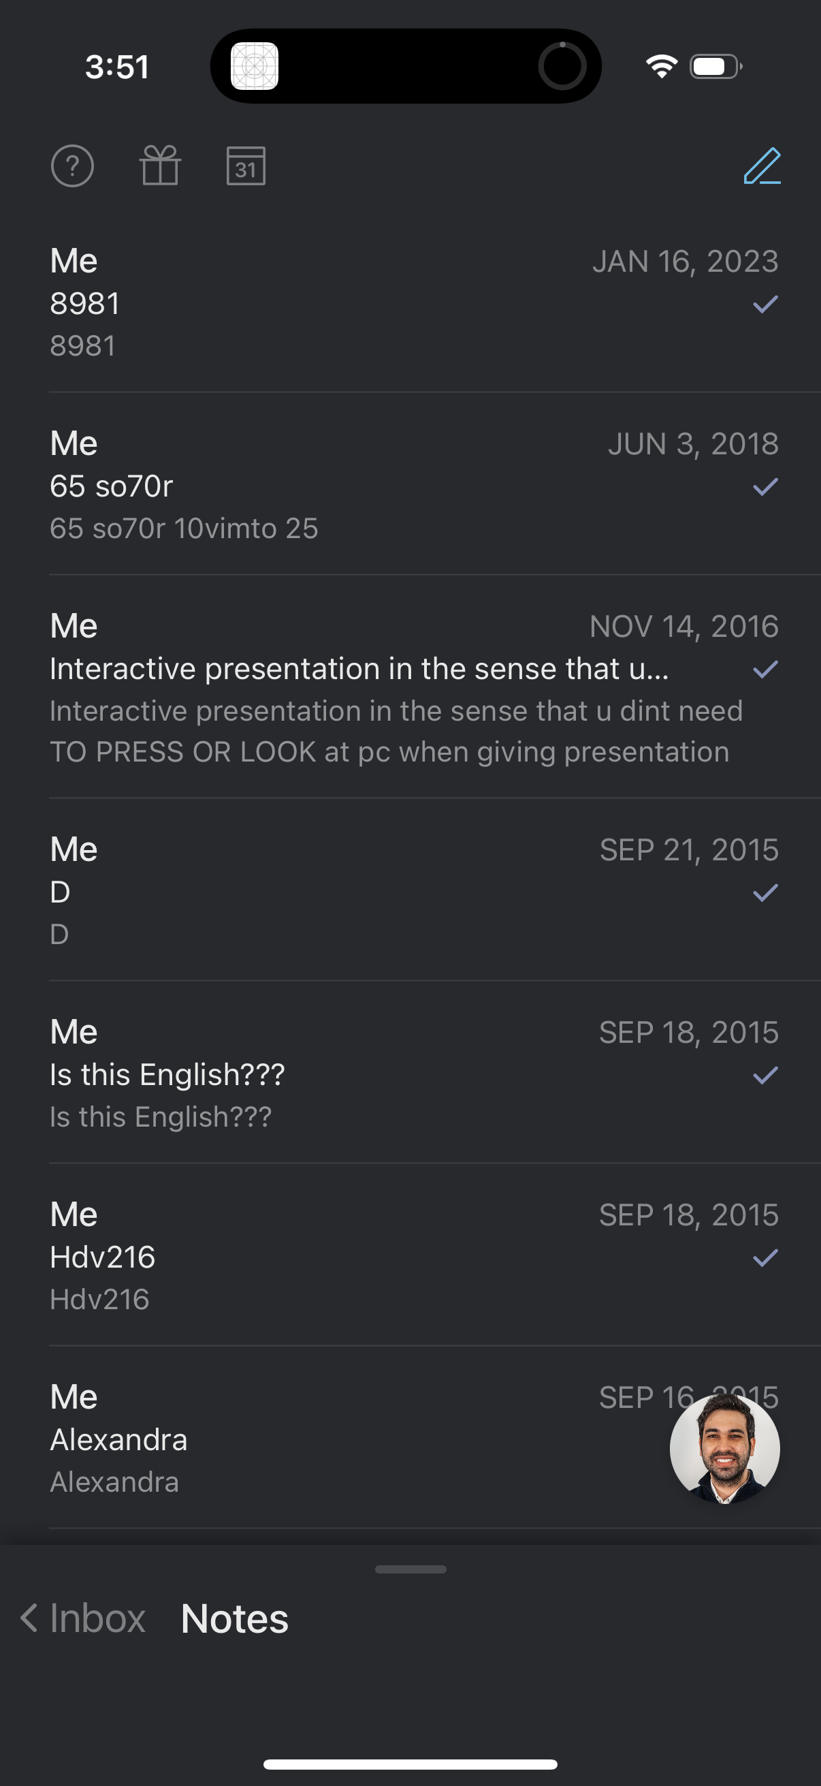Expand the truncated Interactive presentation note

coord(360,669)
